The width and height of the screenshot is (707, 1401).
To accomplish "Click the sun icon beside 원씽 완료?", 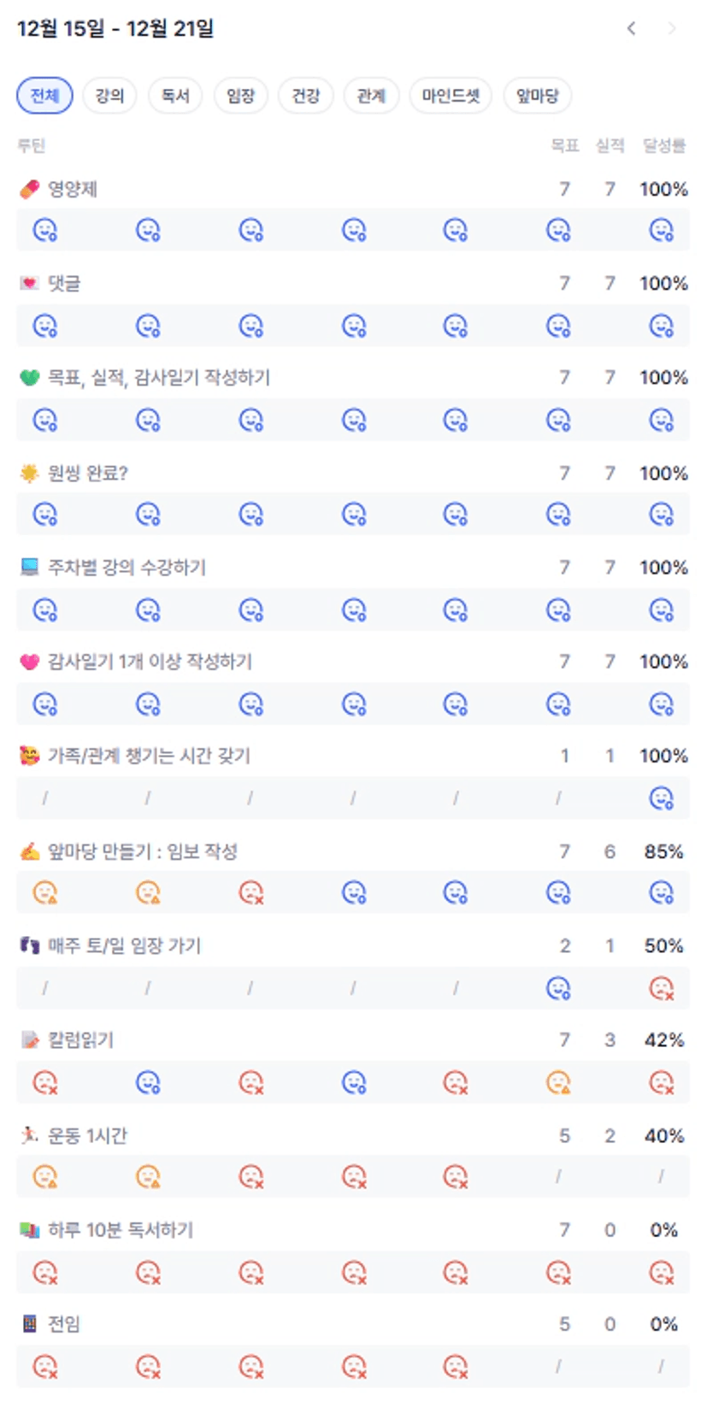I will pyautogui.click(x=30, y=473).
